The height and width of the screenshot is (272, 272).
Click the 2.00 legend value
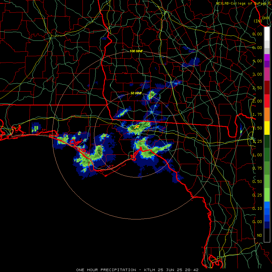tap(257, 101)
